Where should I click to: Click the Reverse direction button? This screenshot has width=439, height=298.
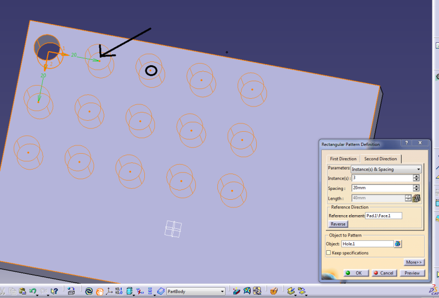[338, 224]
